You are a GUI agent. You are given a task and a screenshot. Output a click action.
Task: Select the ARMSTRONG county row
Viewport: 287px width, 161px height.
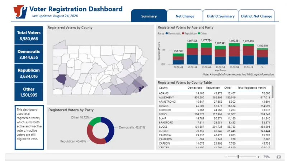coord(215,102)
